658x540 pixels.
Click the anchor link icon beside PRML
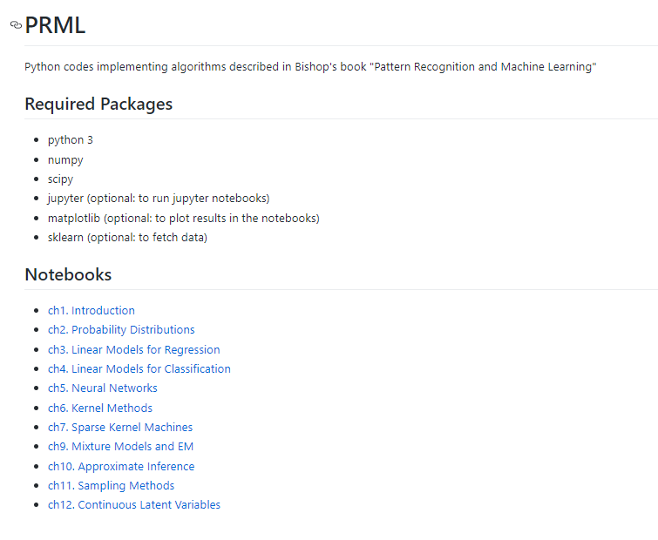(16, 25)
